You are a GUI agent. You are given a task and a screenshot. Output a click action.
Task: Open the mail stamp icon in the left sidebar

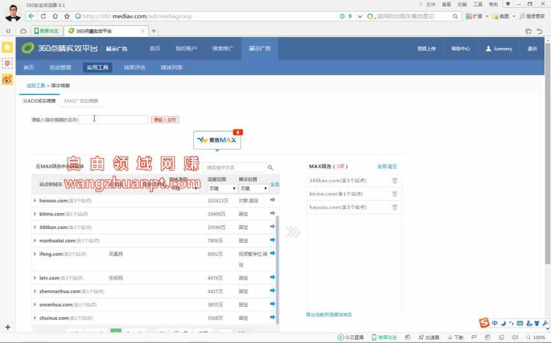pyautogui.click(x=7, y=63)
